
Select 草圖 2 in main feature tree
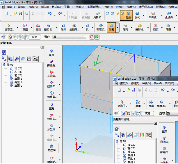[x=16, y=86]
